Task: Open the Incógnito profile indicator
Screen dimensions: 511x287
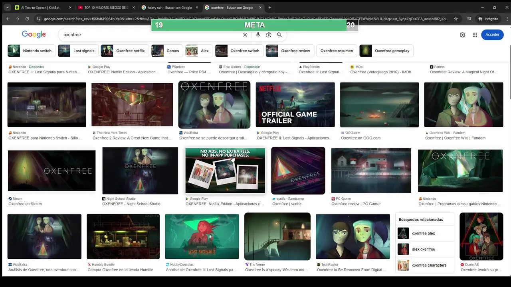Action: click(x=488, y=19)
